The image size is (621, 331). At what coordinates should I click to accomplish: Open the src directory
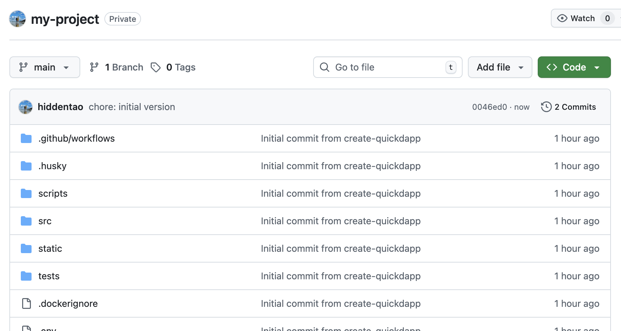pyautogui.click(x=45, y=221)
